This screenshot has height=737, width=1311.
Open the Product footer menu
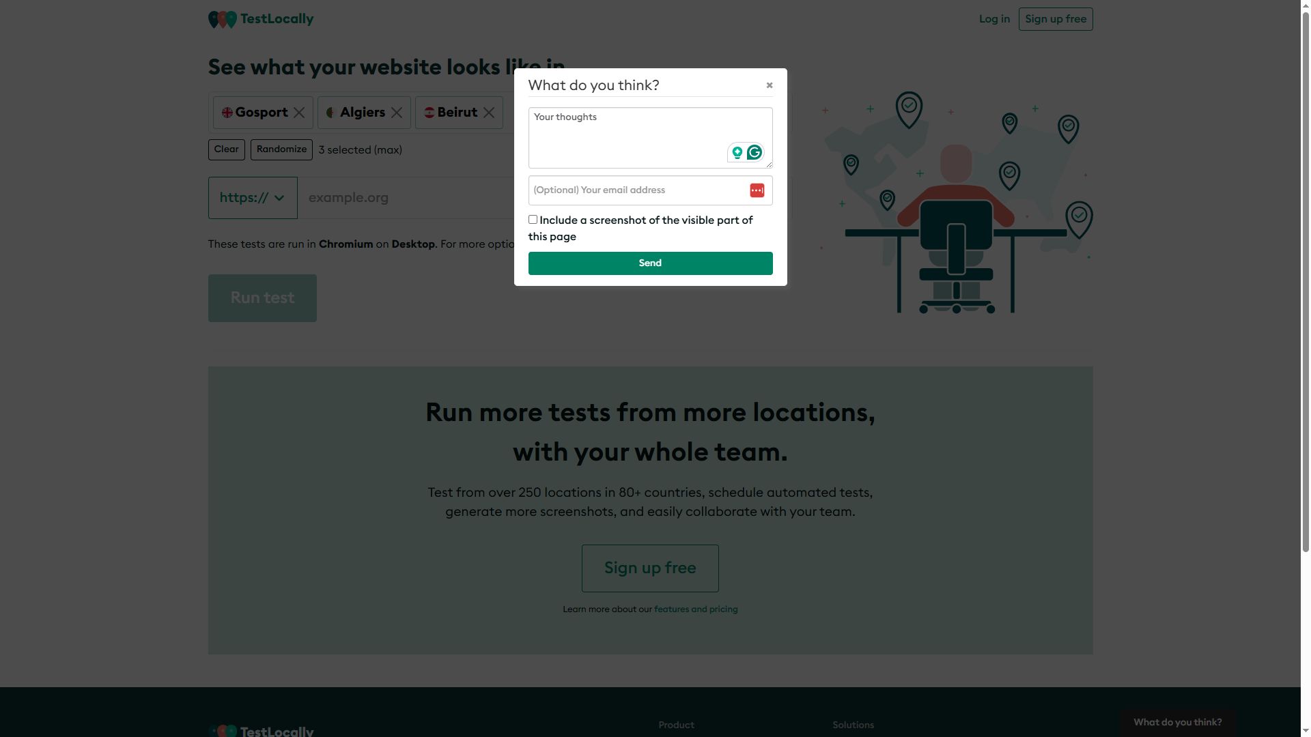tap(675, 725)
